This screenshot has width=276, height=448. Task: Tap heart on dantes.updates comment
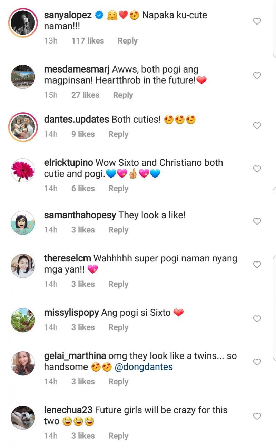click(x=257, y=126)
